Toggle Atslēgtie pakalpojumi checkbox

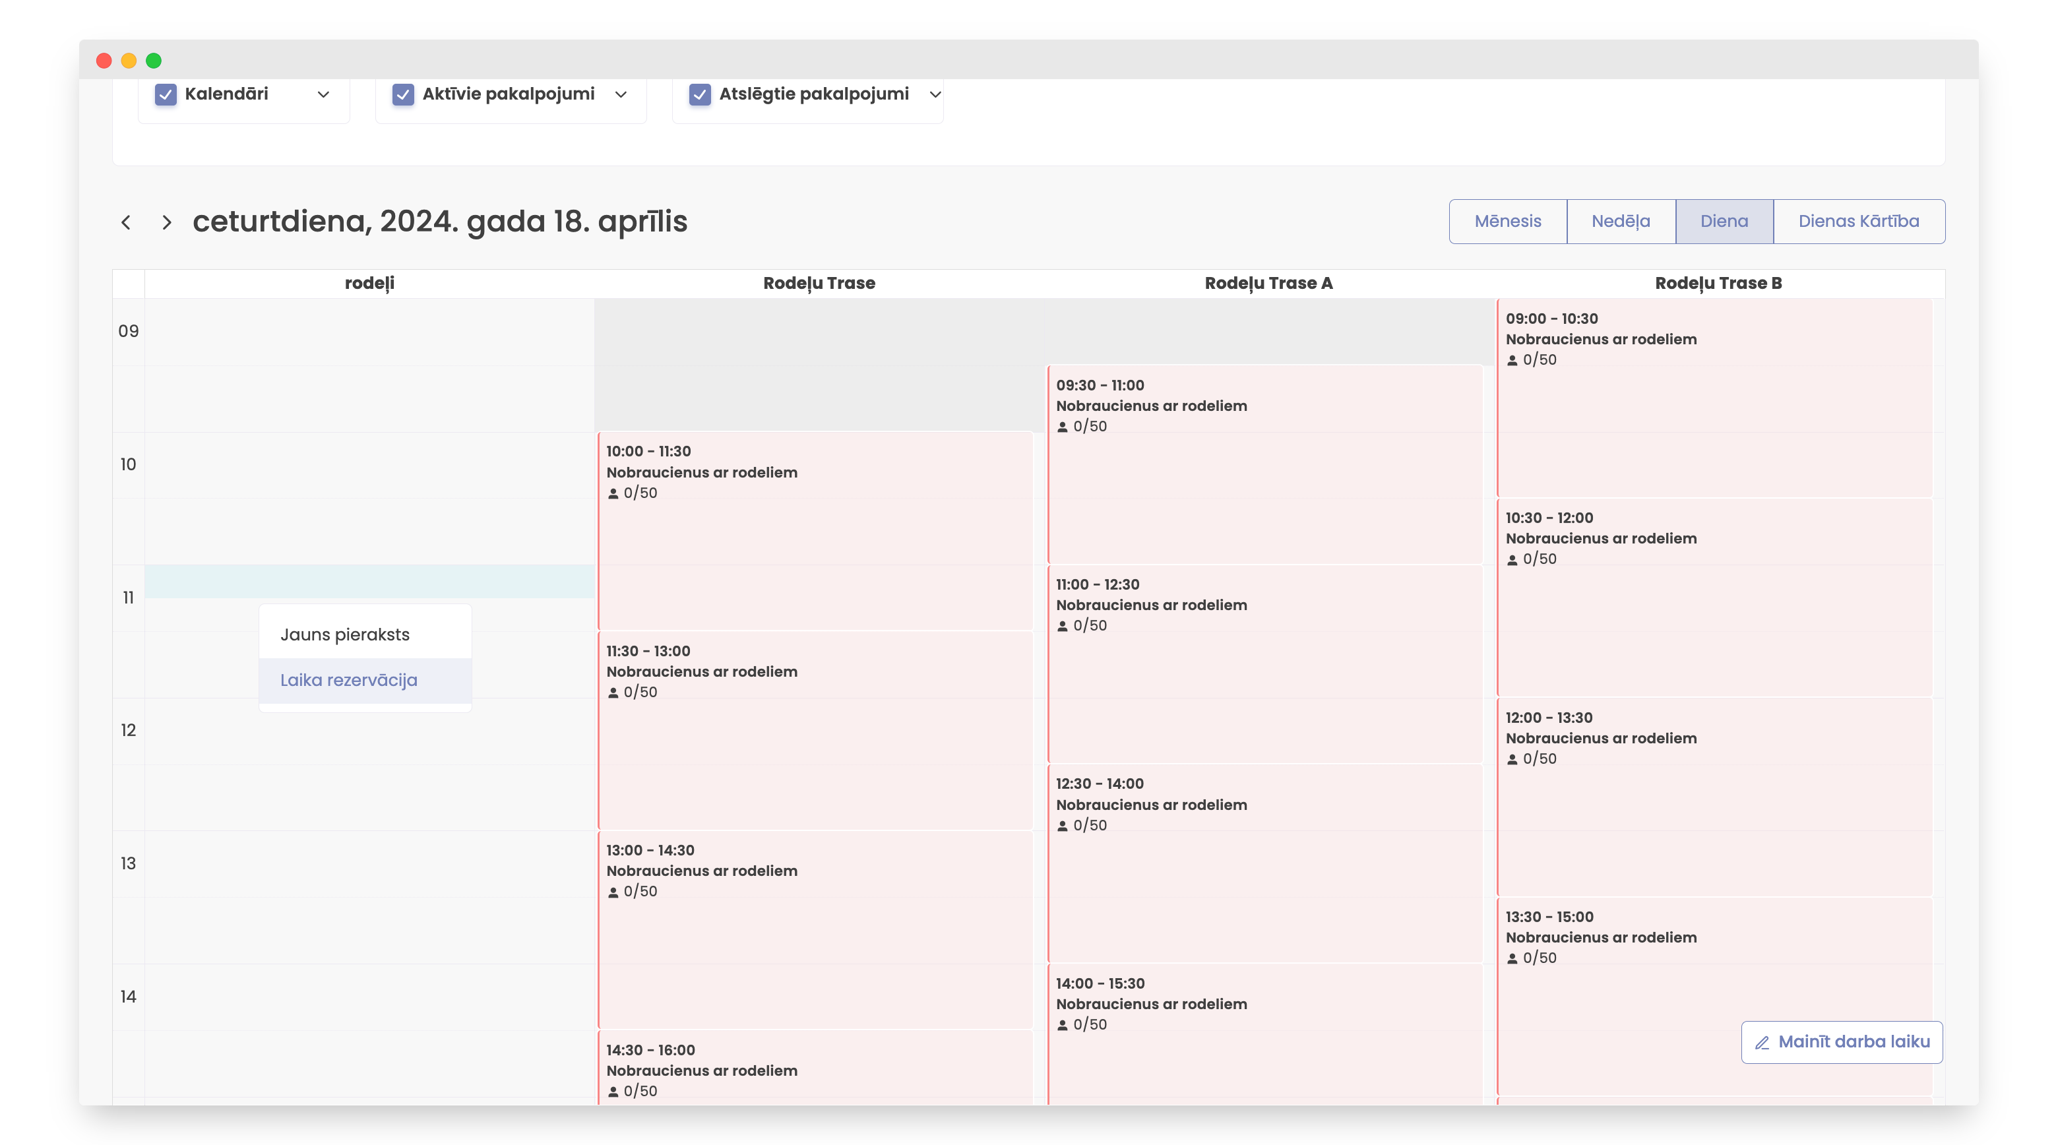(700, 94)
